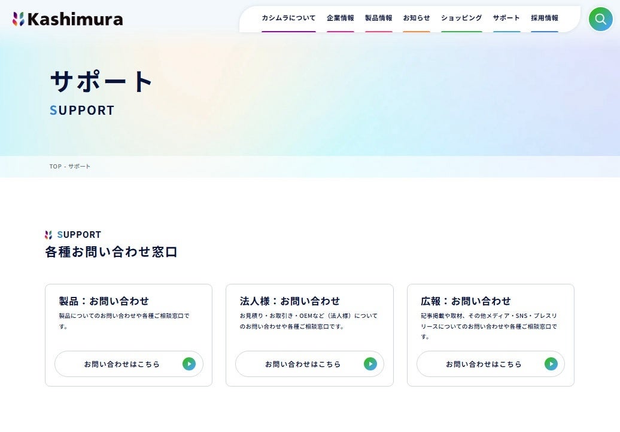Open the ショッピング navigation item
Viewport: 620px width, 432px height.
point(461,18)
